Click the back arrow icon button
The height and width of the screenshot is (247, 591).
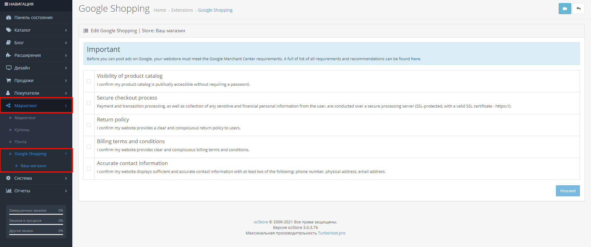(x=578, y=9)
